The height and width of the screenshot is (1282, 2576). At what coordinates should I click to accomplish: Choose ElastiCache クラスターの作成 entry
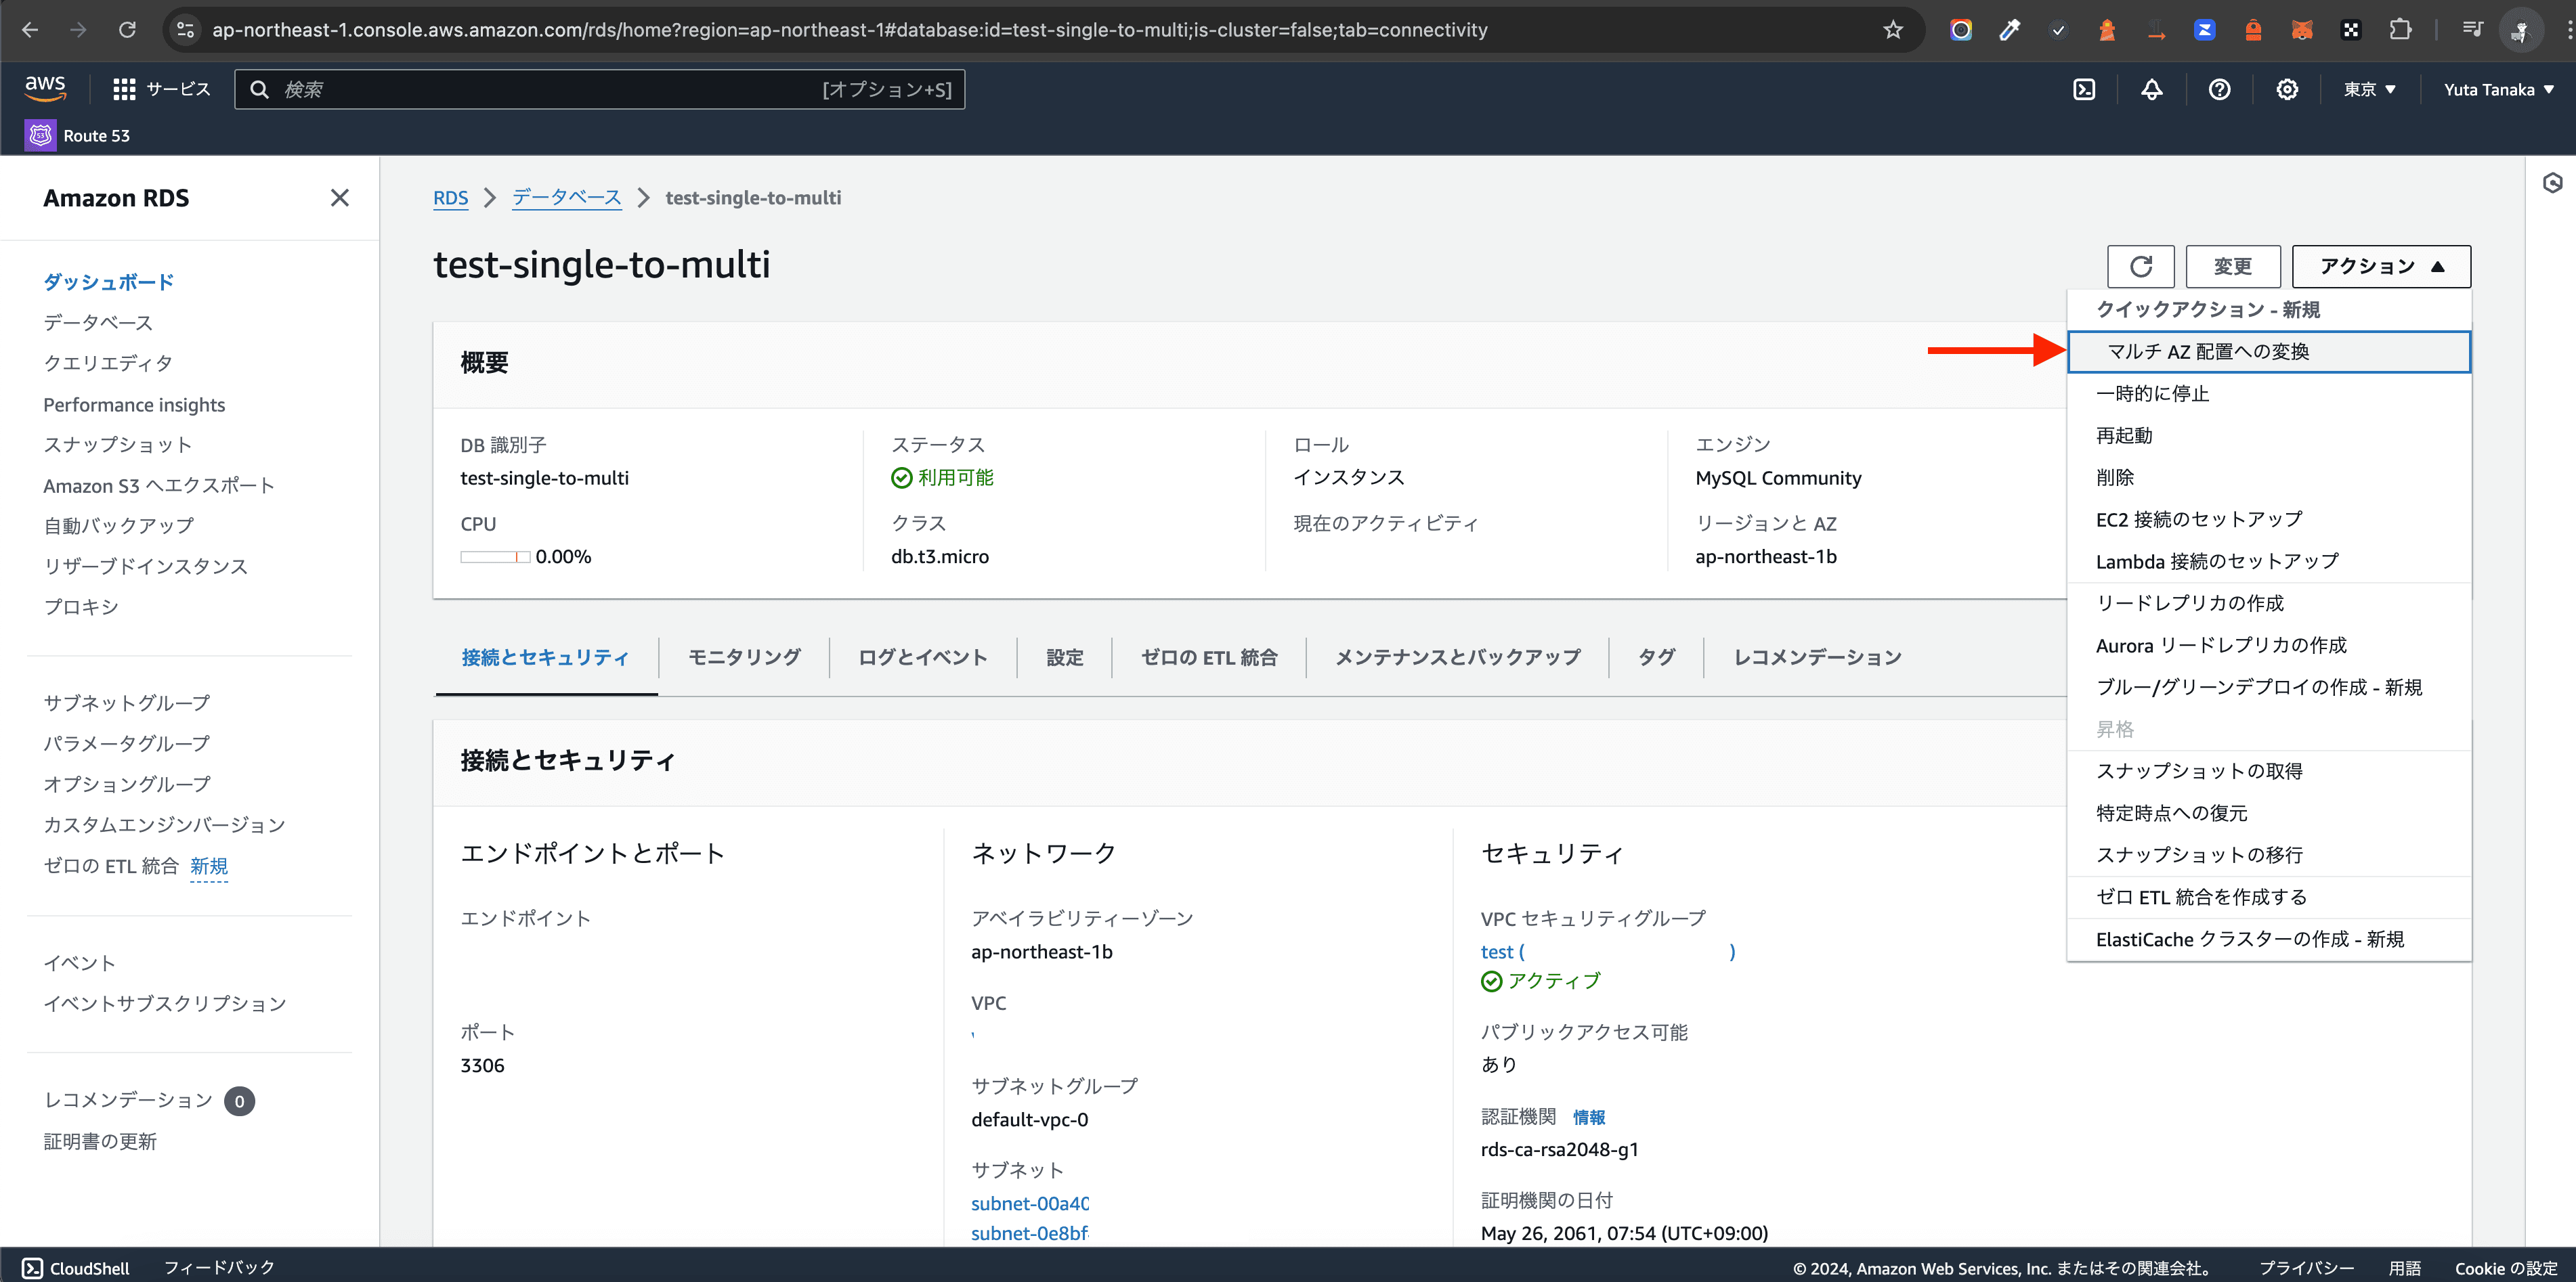click(x=2268, y=940)
